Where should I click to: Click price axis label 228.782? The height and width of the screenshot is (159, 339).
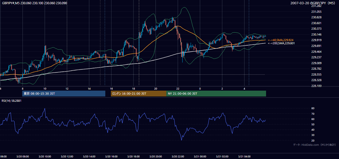(316, 69)
